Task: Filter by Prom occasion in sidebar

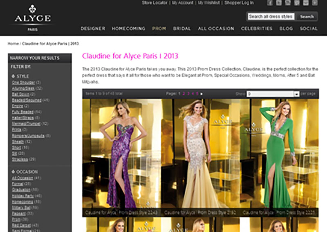Action: (16, 219)
